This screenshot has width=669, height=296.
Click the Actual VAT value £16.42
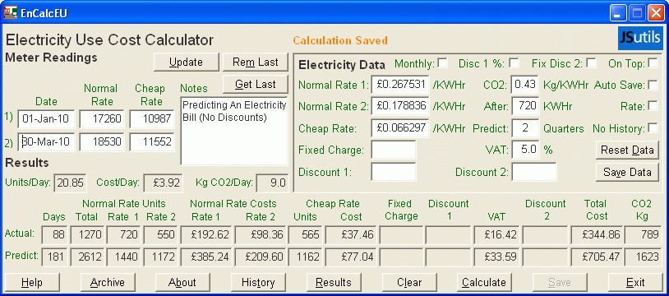(x=497, y=234)
